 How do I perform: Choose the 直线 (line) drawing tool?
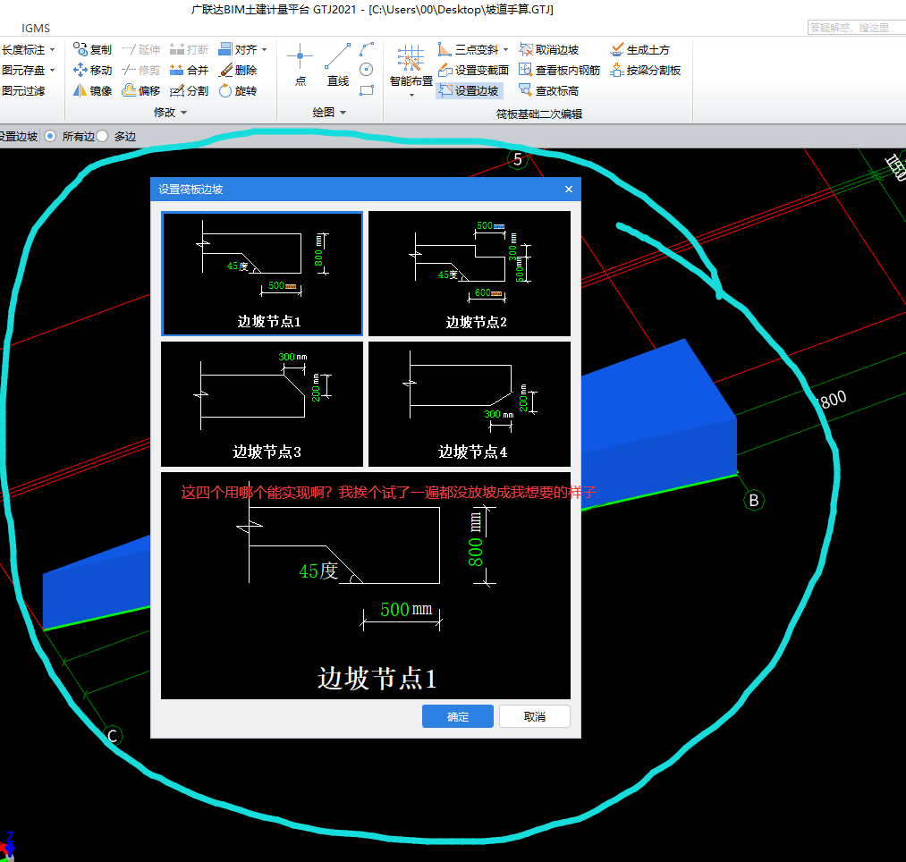[x=338, y=64]
